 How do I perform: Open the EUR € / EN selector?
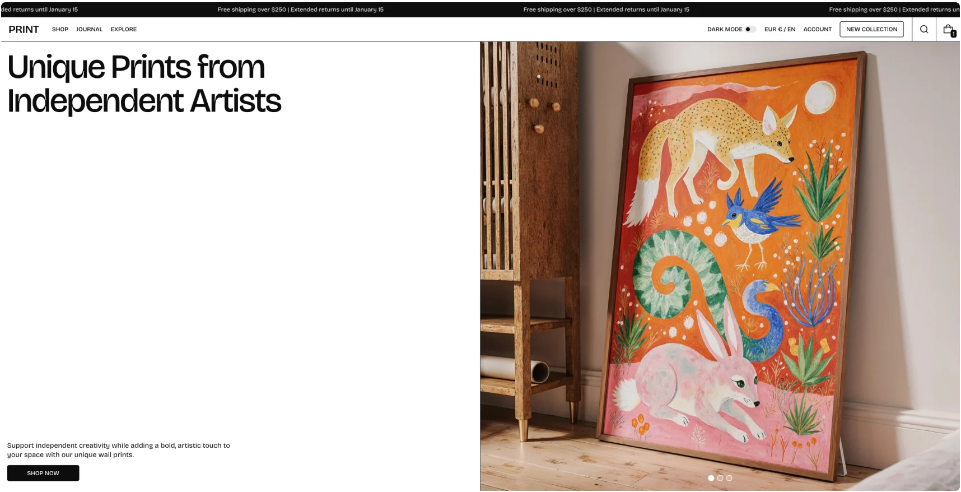pos(780,29)
